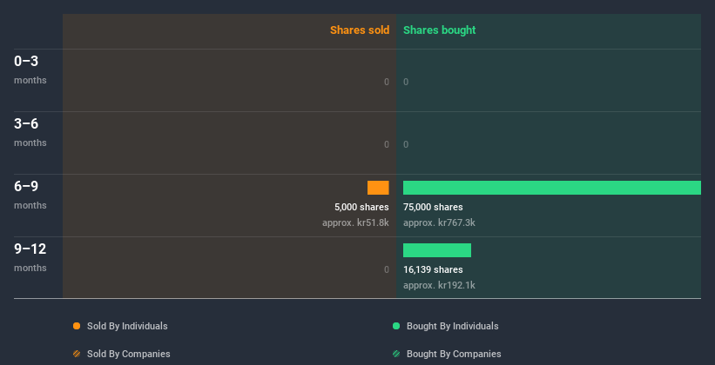The width and height of the screenshot is (715, 365).
Task: Click the 9–12 months row label
Action: tap(30, 257)
